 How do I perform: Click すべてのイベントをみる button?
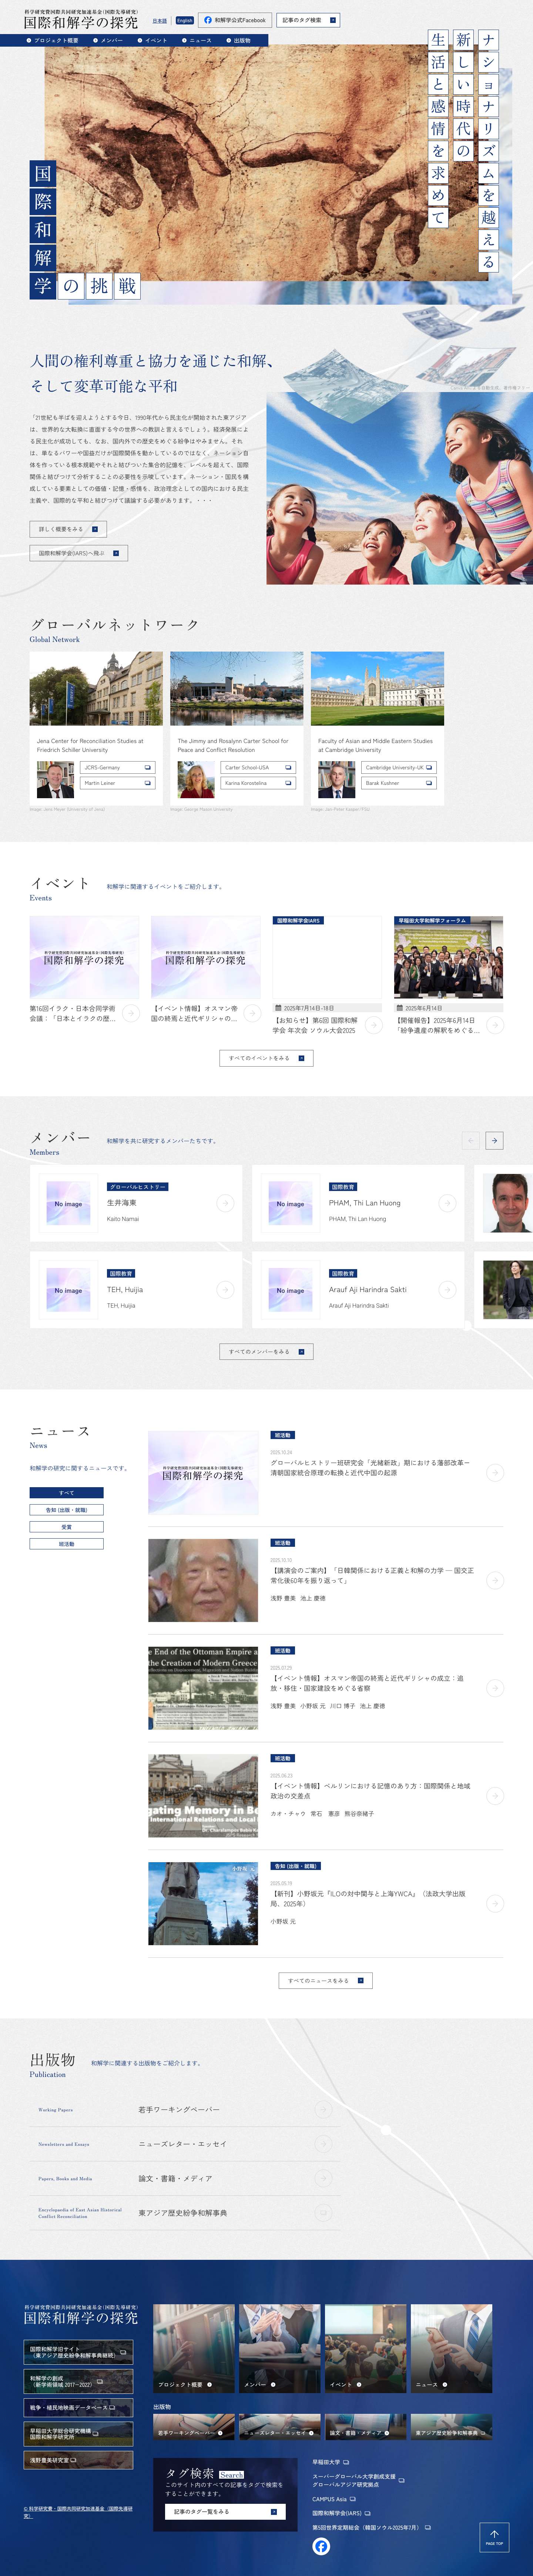266,1058
